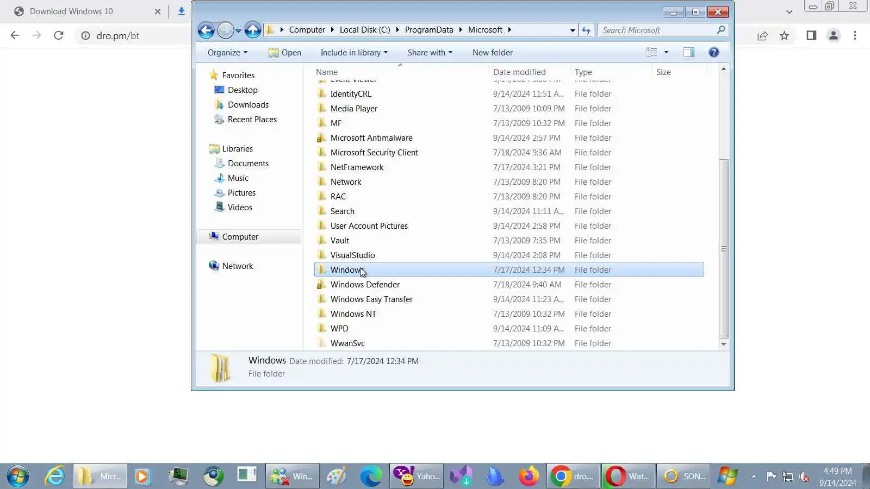This screenshot has width=870, height=489.
Task: Share this page from Chrome toolbar
Action: pyautogui.click(x=762, y=36)
